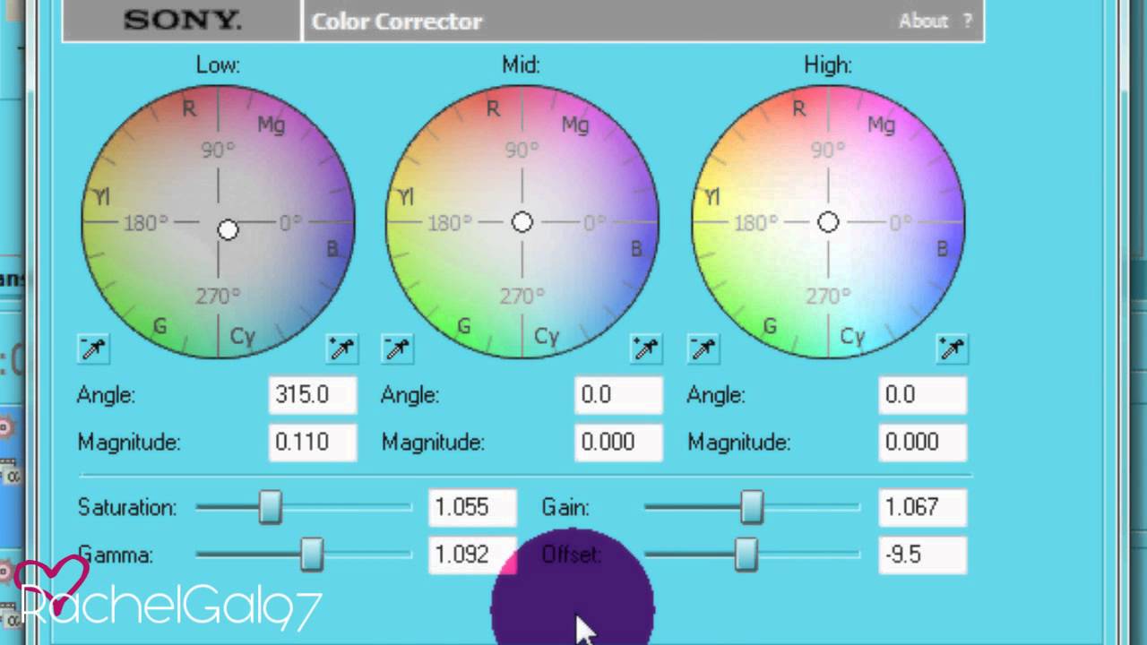Click the Gain value field 1.067
The width and height of the screenshot is (1147, 645).
point(923,507)
